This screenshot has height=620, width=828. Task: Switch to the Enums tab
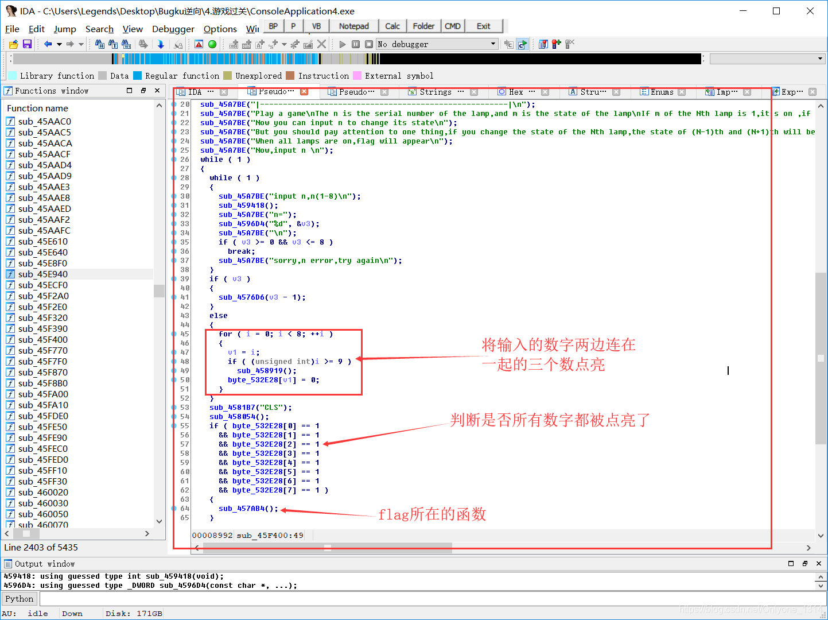662,92
